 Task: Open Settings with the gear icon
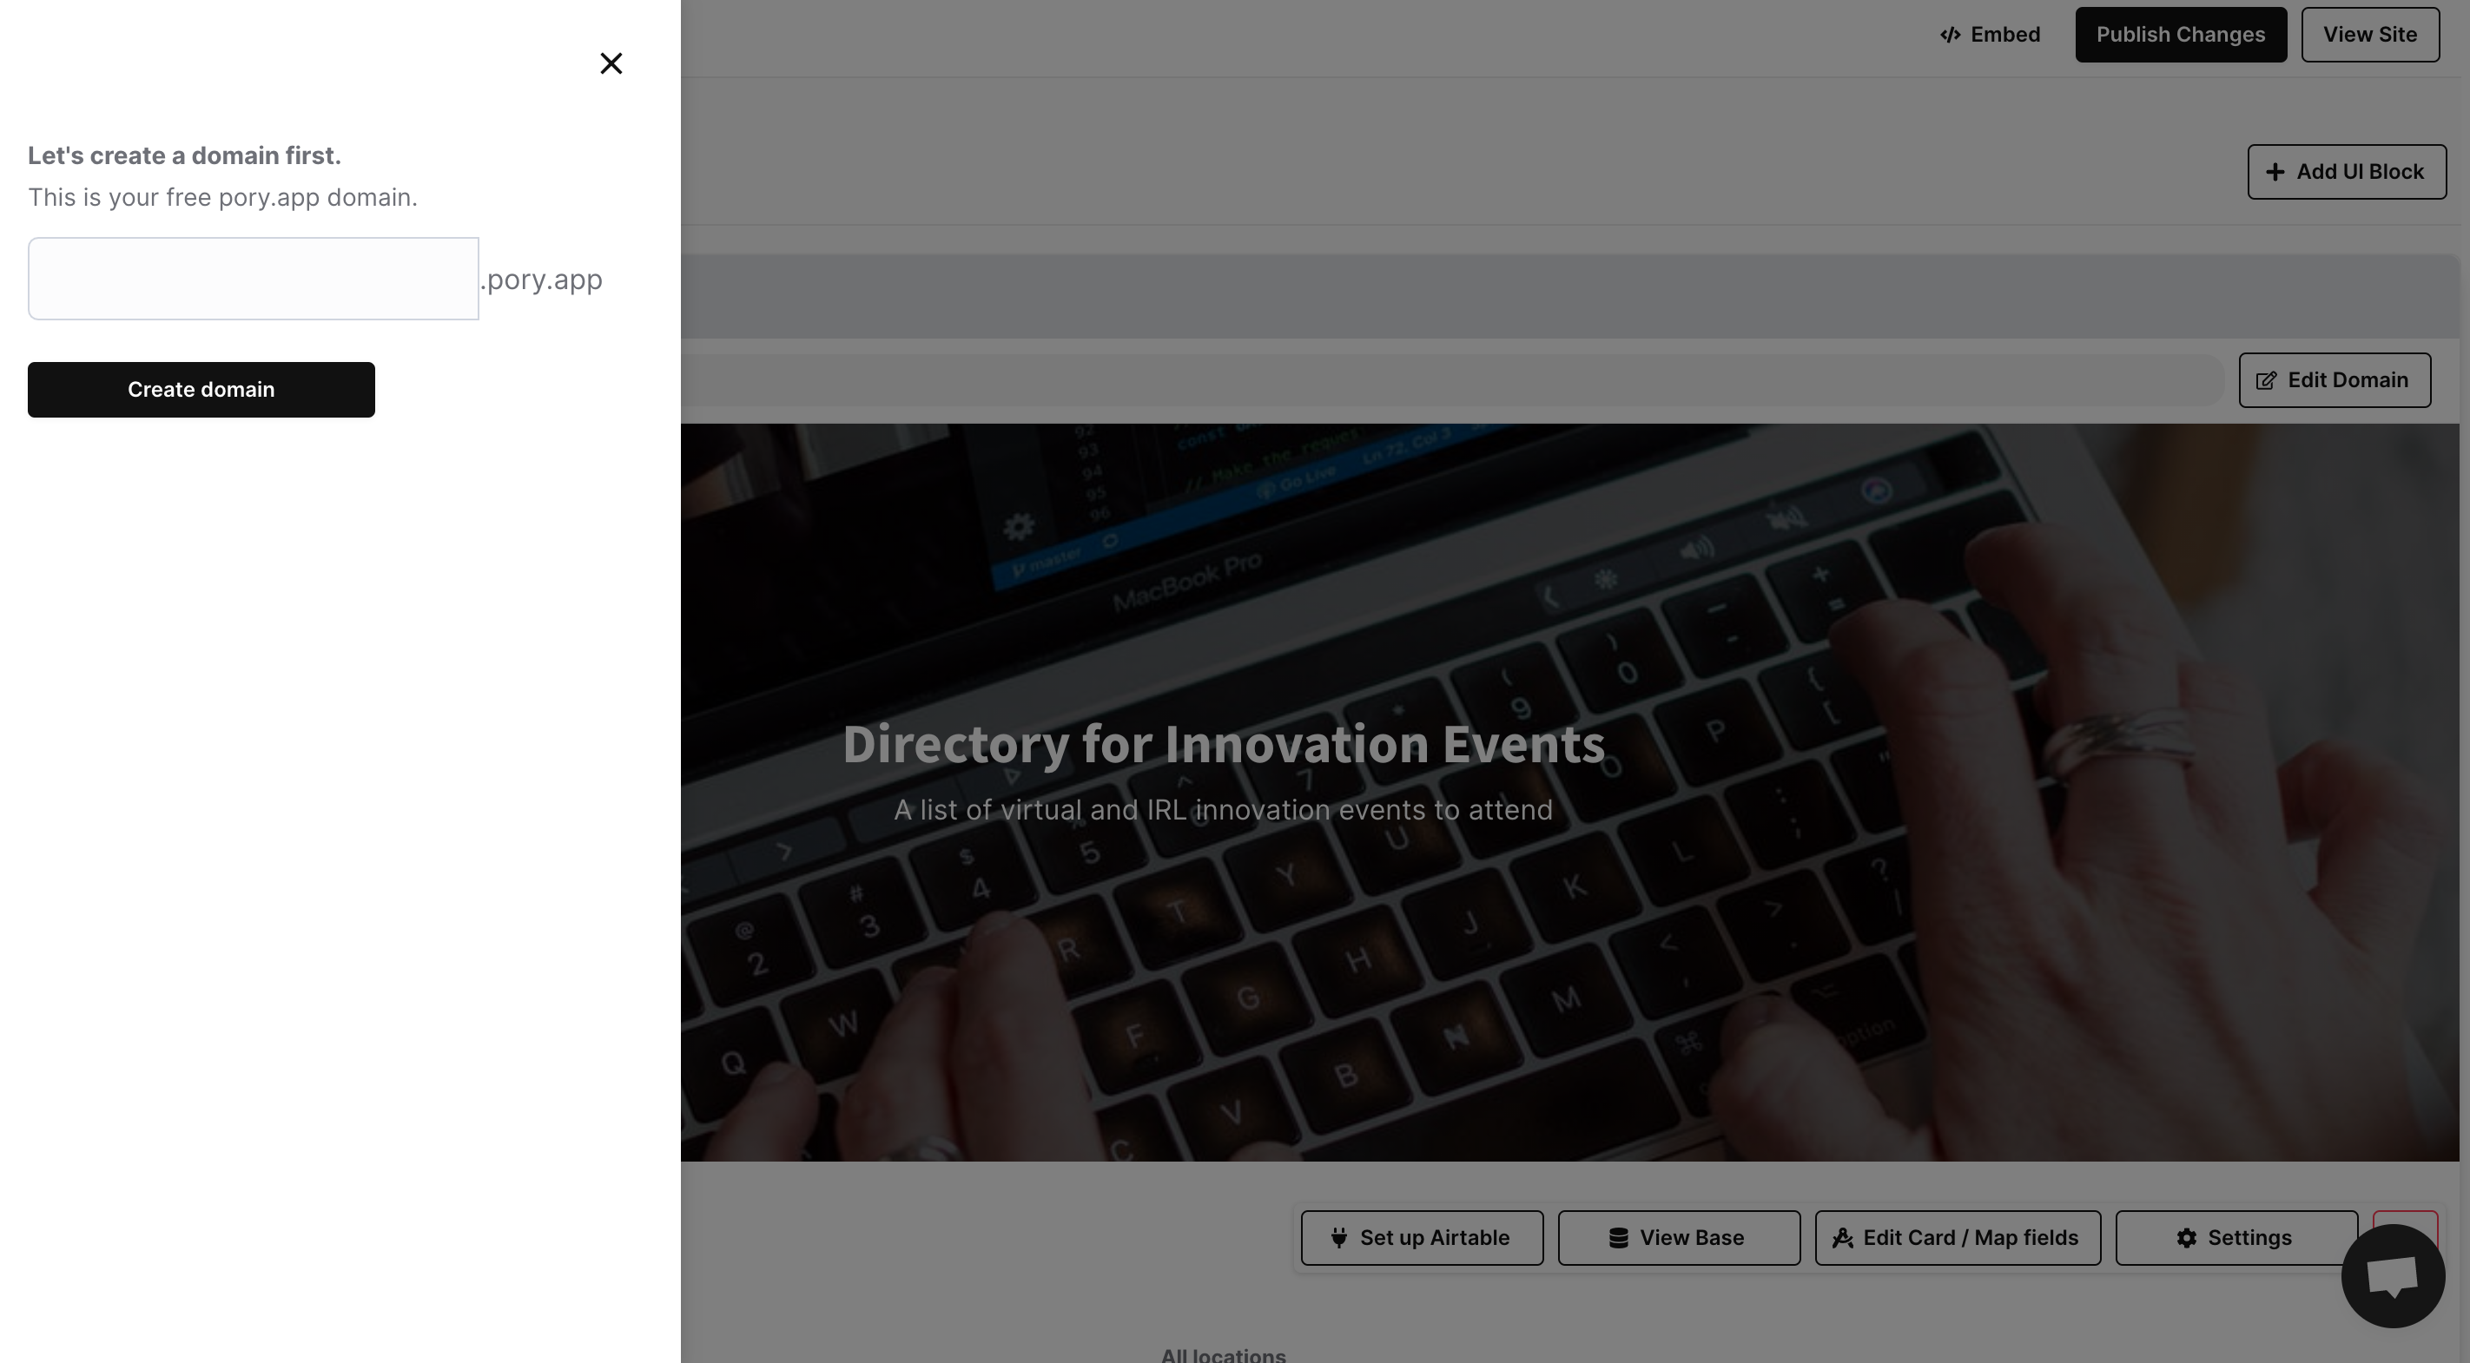2185,1237
